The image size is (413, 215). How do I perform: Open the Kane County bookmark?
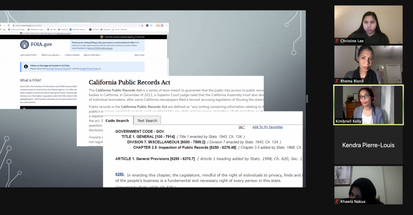pyautogui.click(x=17, y=29)
